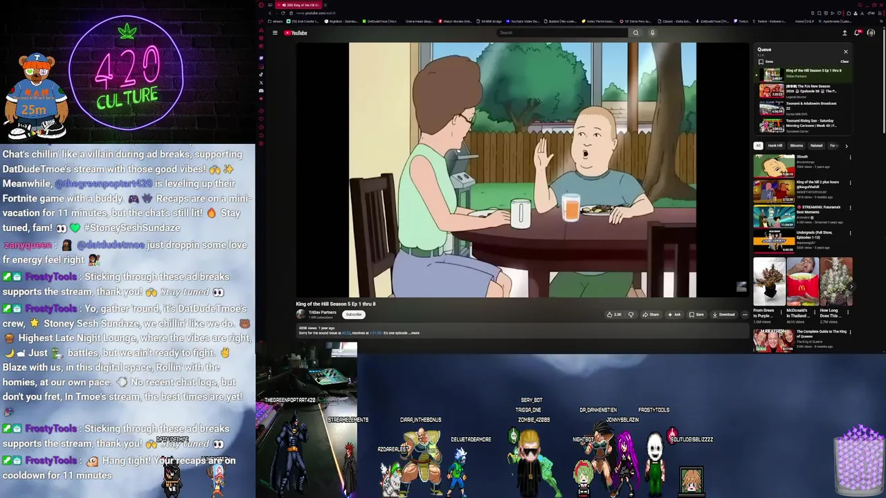Open TriDav Partners channel avatar
This screenshot has height=498, width=886.
300,314
